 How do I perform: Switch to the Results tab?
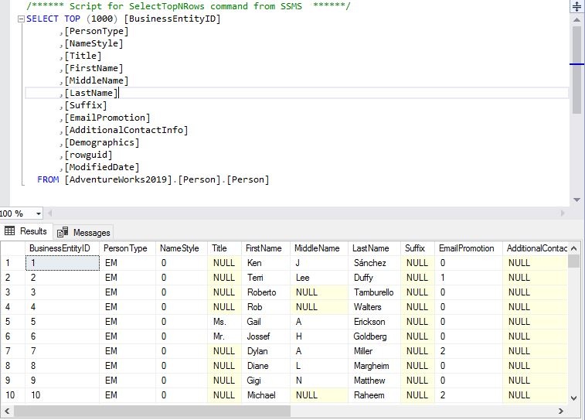point(26,231)
